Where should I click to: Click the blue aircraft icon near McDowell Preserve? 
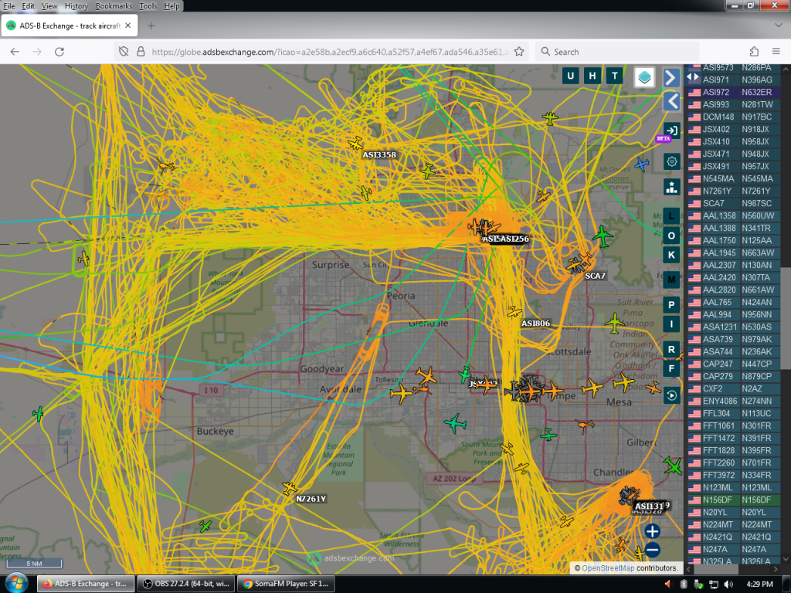(641, 164)
